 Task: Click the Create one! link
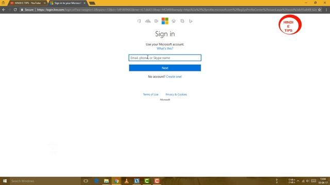[174, 77]
